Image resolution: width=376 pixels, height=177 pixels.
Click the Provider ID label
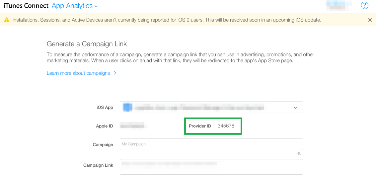tap(200, 126)
